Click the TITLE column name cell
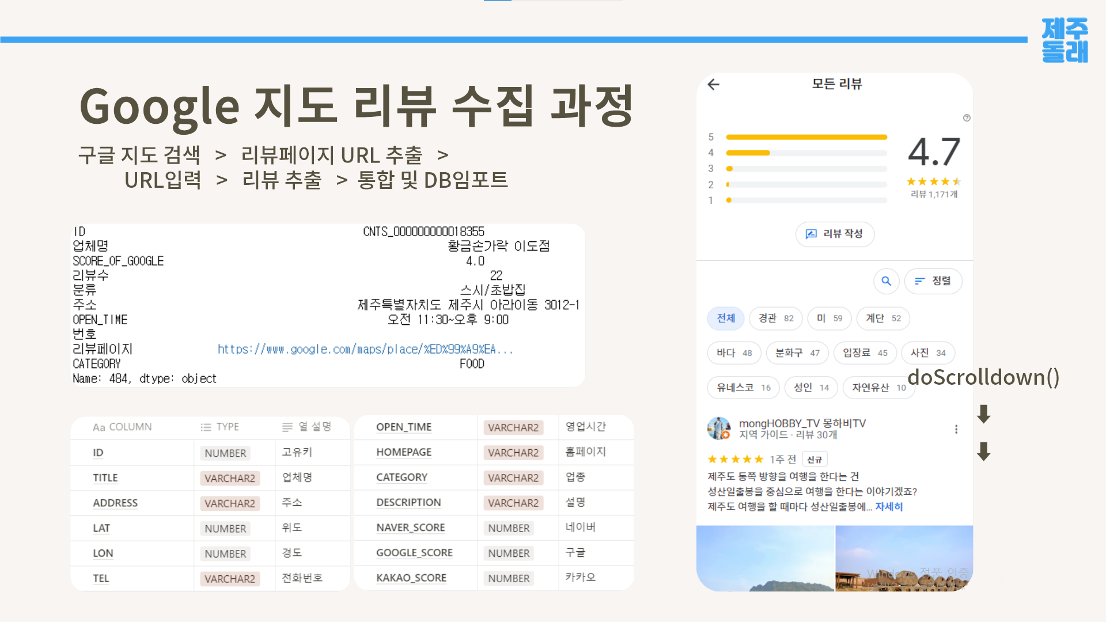This screenshot has width=1106, height=622. (x=105, y=478)
